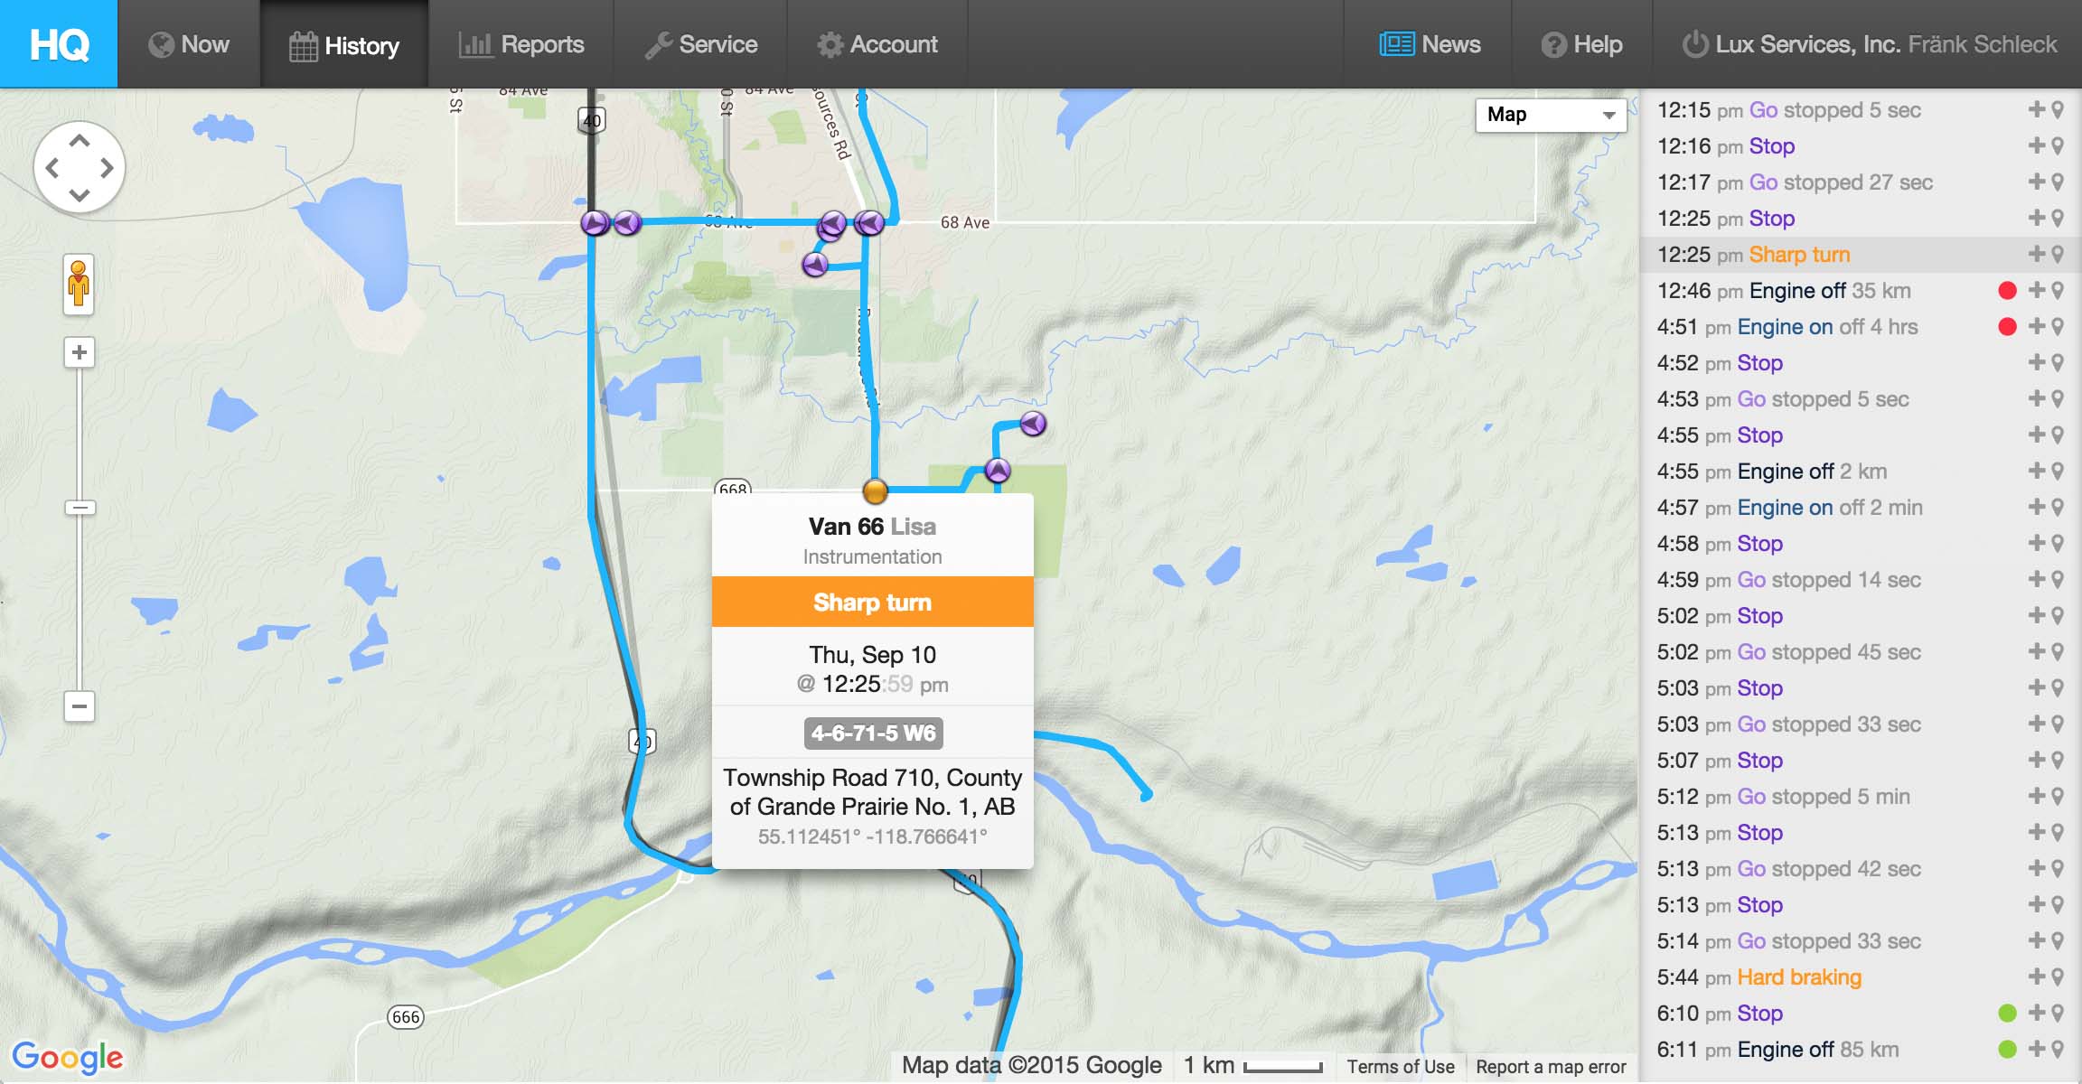Switch to the Now tab
This screenshot has width=2082, height=1084.
(x=189, y=43)
